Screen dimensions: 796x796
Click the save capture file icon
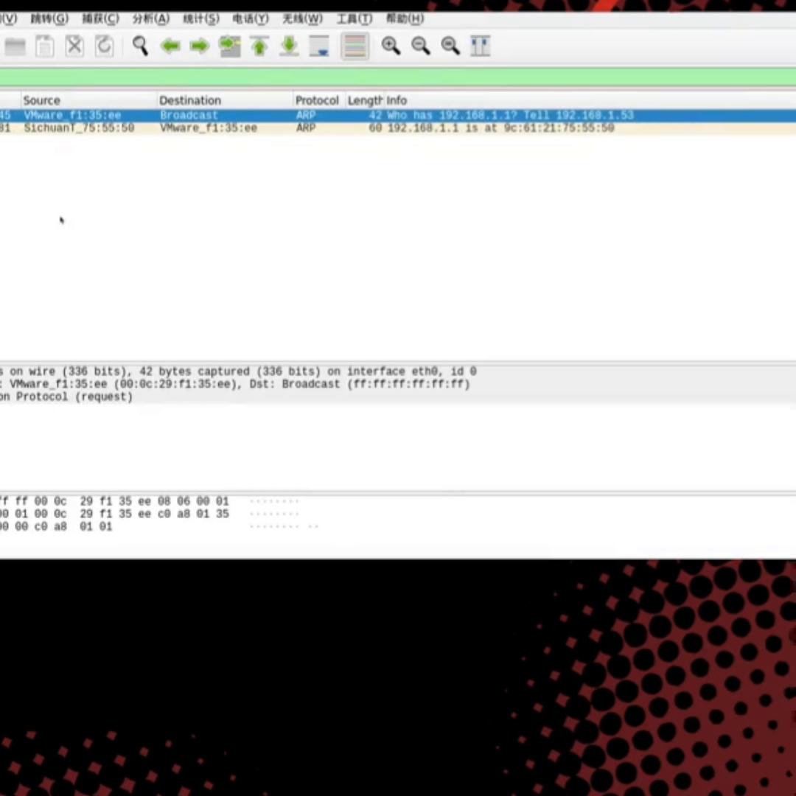point(45,46)
